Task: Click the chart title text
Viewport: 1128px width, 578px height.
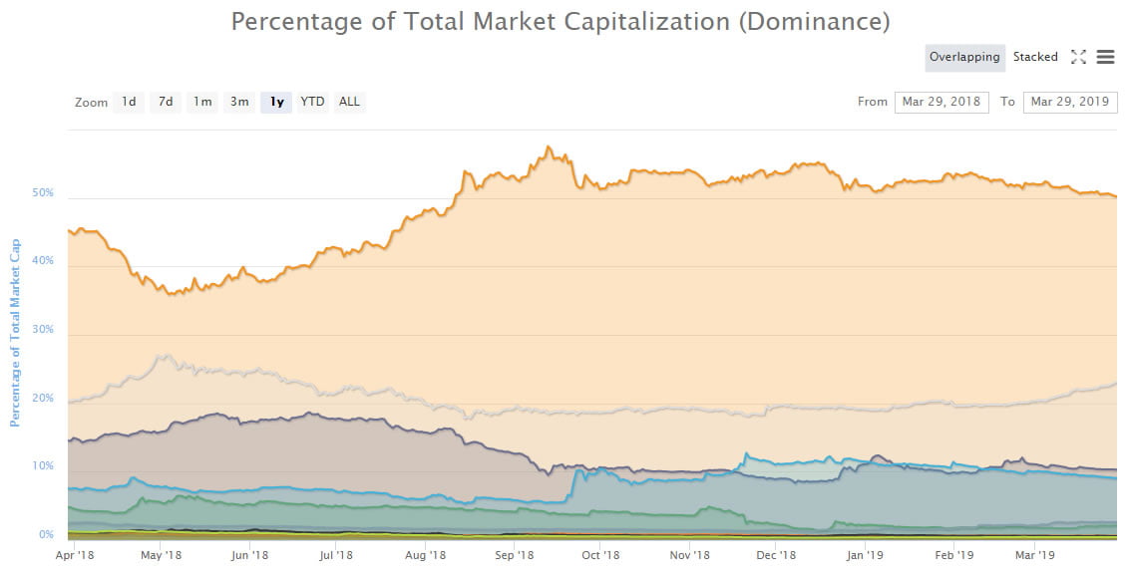Action: (561, 22)
